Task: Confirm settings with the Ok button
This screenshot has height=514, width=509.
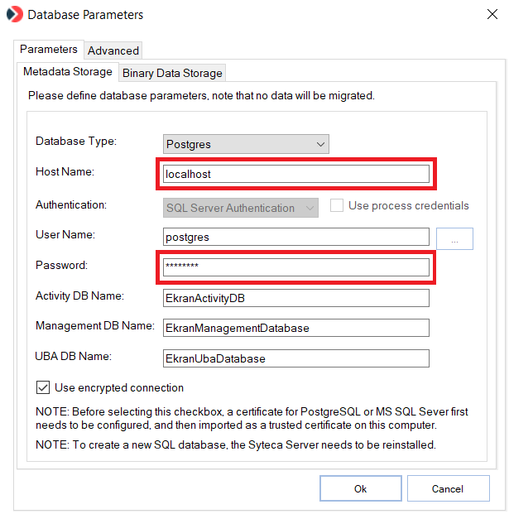Action: point(360,489)
